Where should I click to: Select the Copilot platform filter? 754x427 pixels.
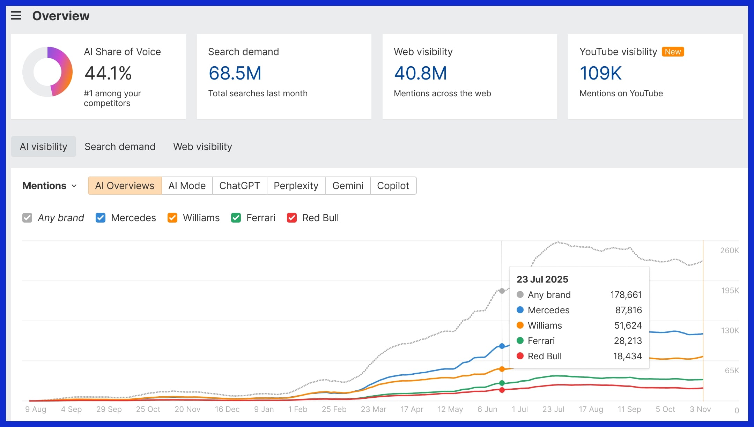point(393,186)
